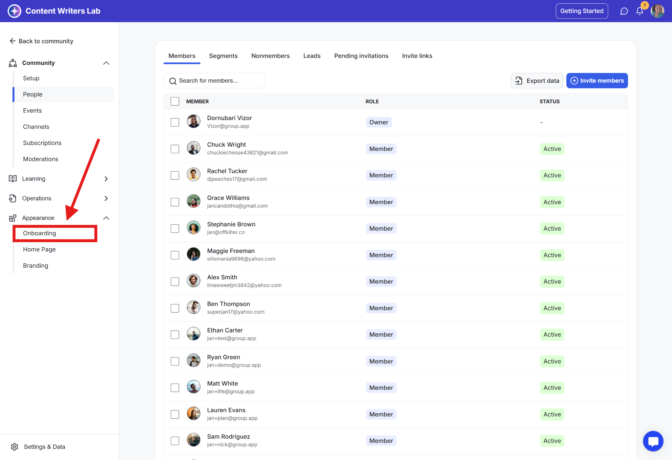Open the chat messages icon in header
This screenshot has height=460, width=672.
click(x=624, y=11)
